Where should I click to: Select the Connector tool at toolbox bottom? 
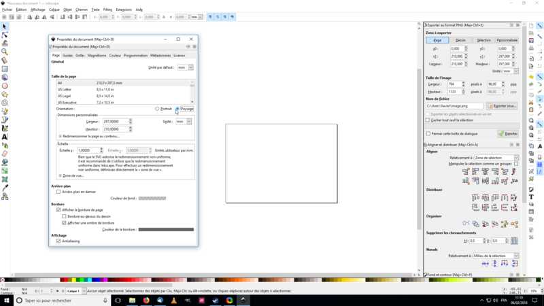(x=5, y=197)
